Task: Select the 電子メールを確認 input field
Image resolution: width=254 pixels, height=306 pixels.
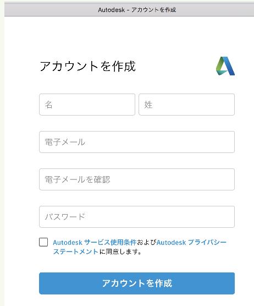Action: (x=137, y=179)
